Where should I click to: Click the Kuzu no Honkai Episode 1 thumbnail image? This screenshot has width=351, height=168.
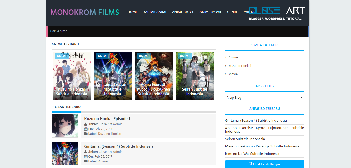click(x=65, y=126)
